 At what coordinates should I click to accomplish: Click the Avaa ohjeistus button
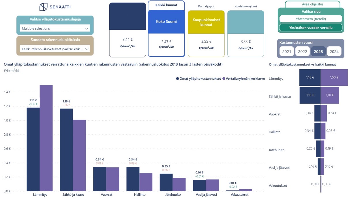coord(312,4)
